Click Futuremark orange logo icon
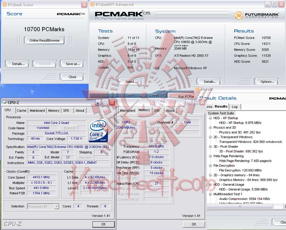286x230 pixels. point(239,15)
